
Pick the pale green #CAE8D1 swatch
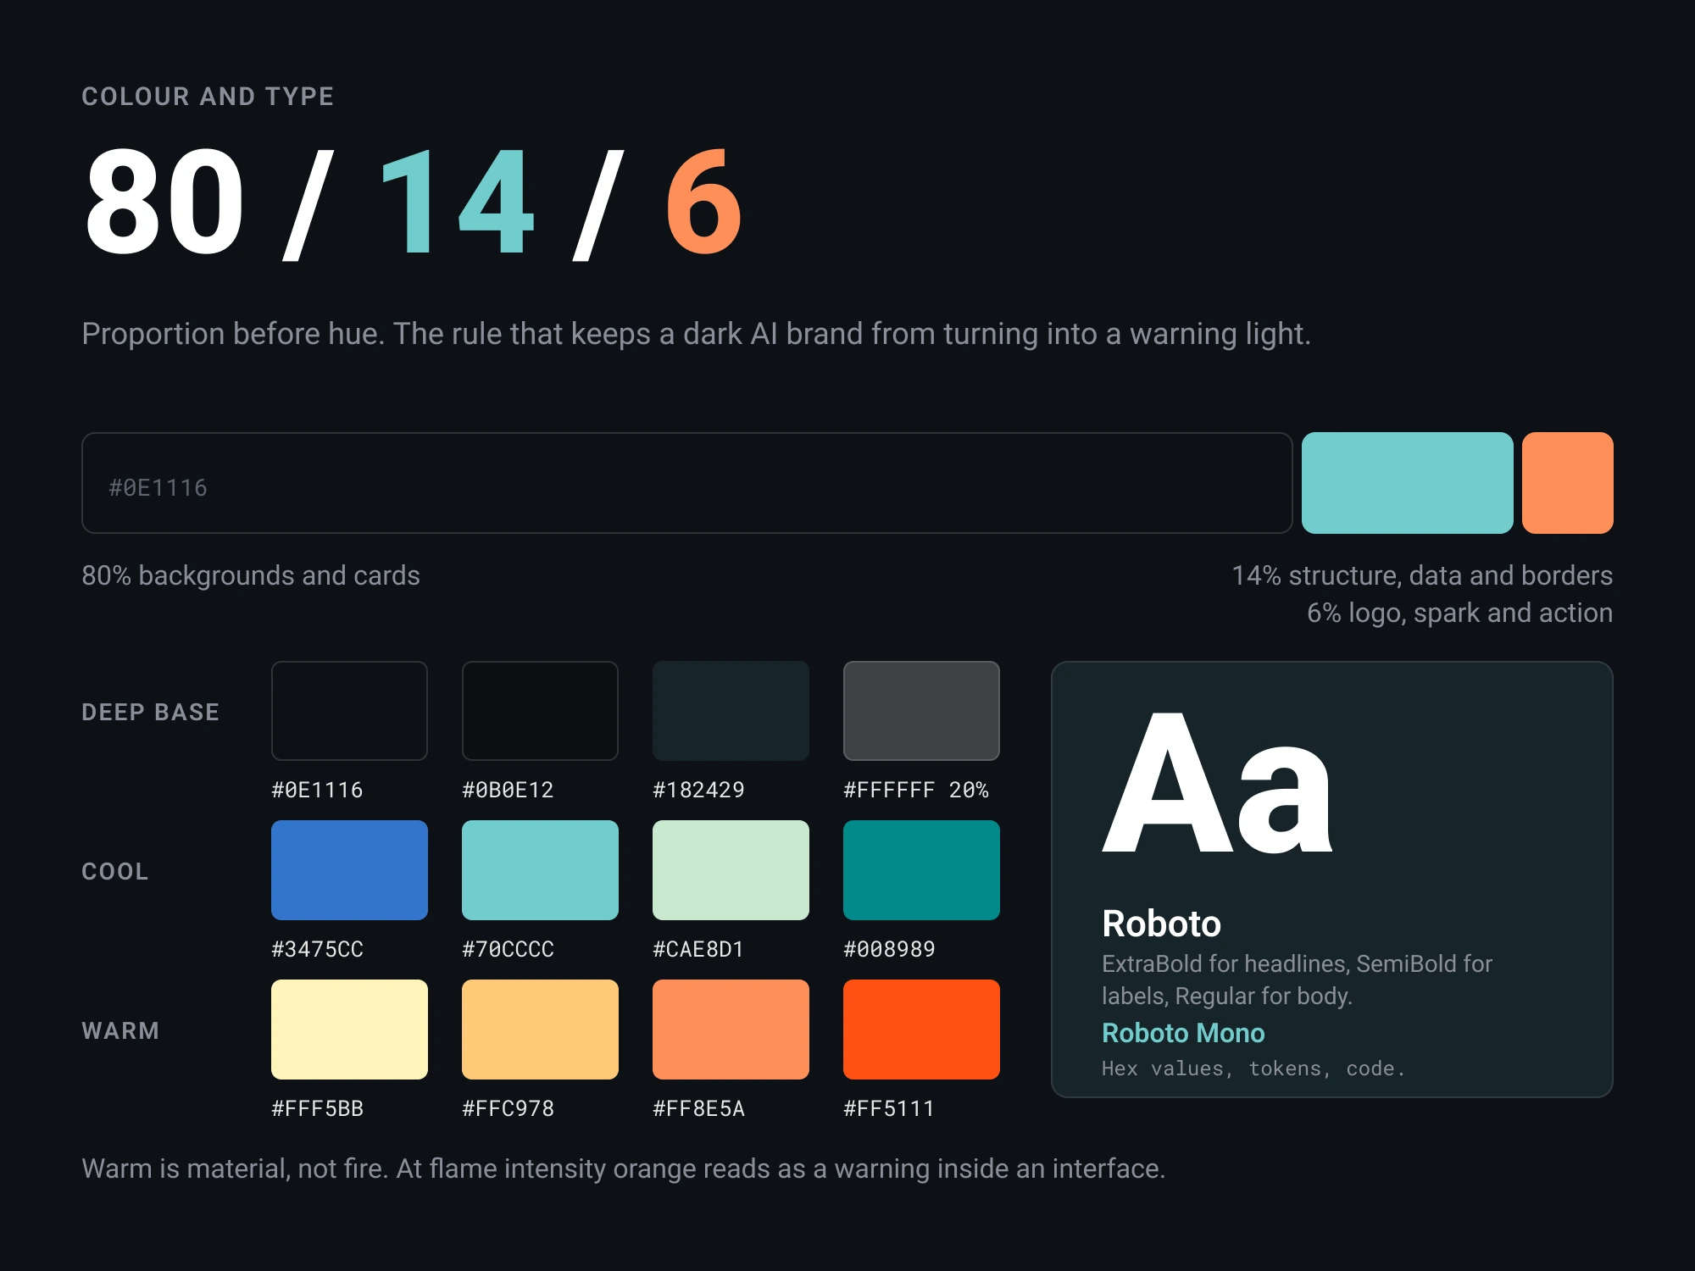(731, 870)
